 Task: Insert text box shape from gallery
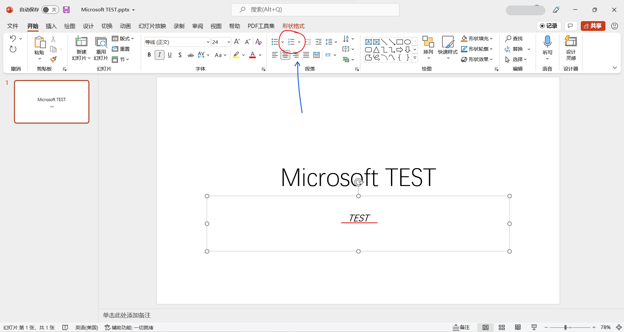(x=368, y=42)
